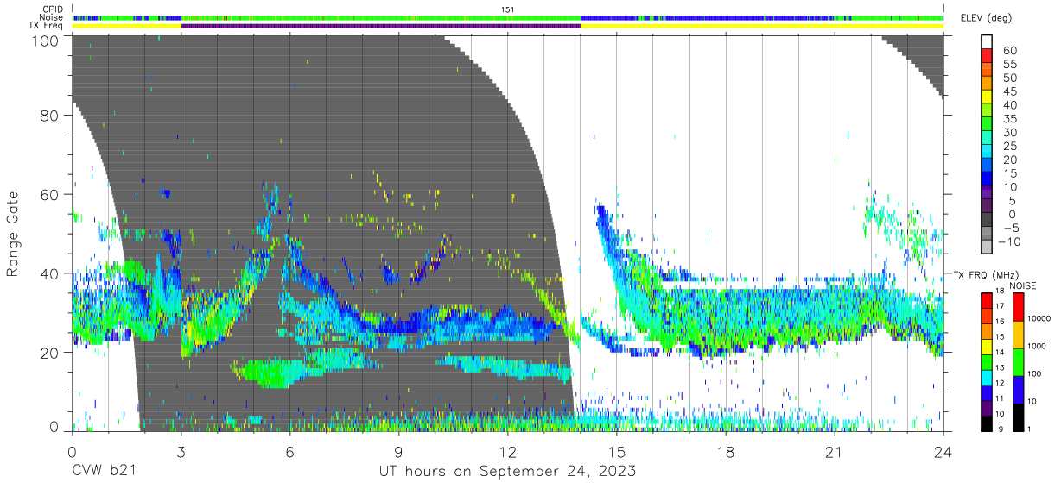Click the 80 label on the Range Gate axis
The image size is (1061, 489).
coord(51,115)
